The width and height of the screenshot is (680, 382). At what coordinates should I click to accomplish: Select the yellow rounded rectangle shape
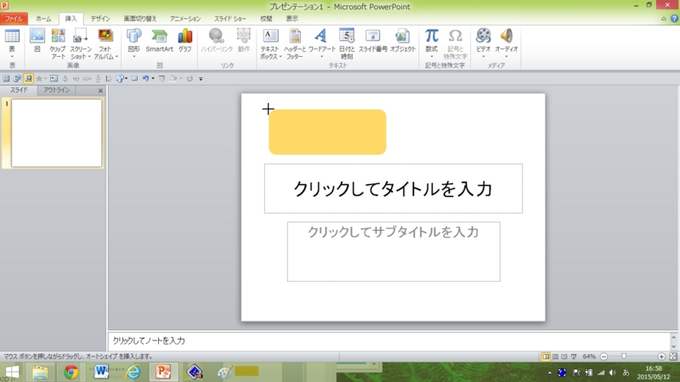pos(327,132)
